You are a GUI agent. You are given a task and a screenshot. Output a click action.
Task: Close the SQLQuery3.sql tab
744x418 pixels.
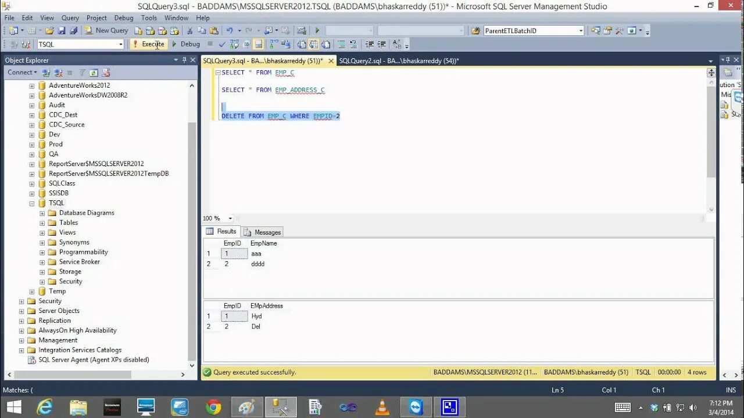coord(331,60)
